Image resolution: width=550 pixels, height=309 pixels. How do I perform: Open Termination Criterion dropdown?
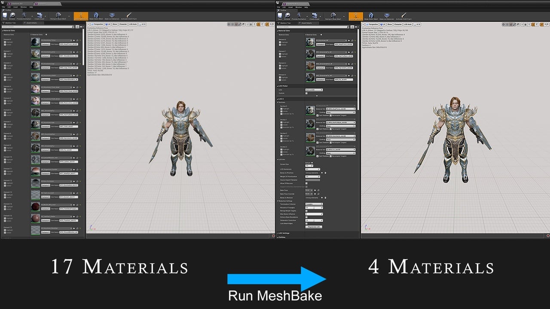(x=314, y=204)
